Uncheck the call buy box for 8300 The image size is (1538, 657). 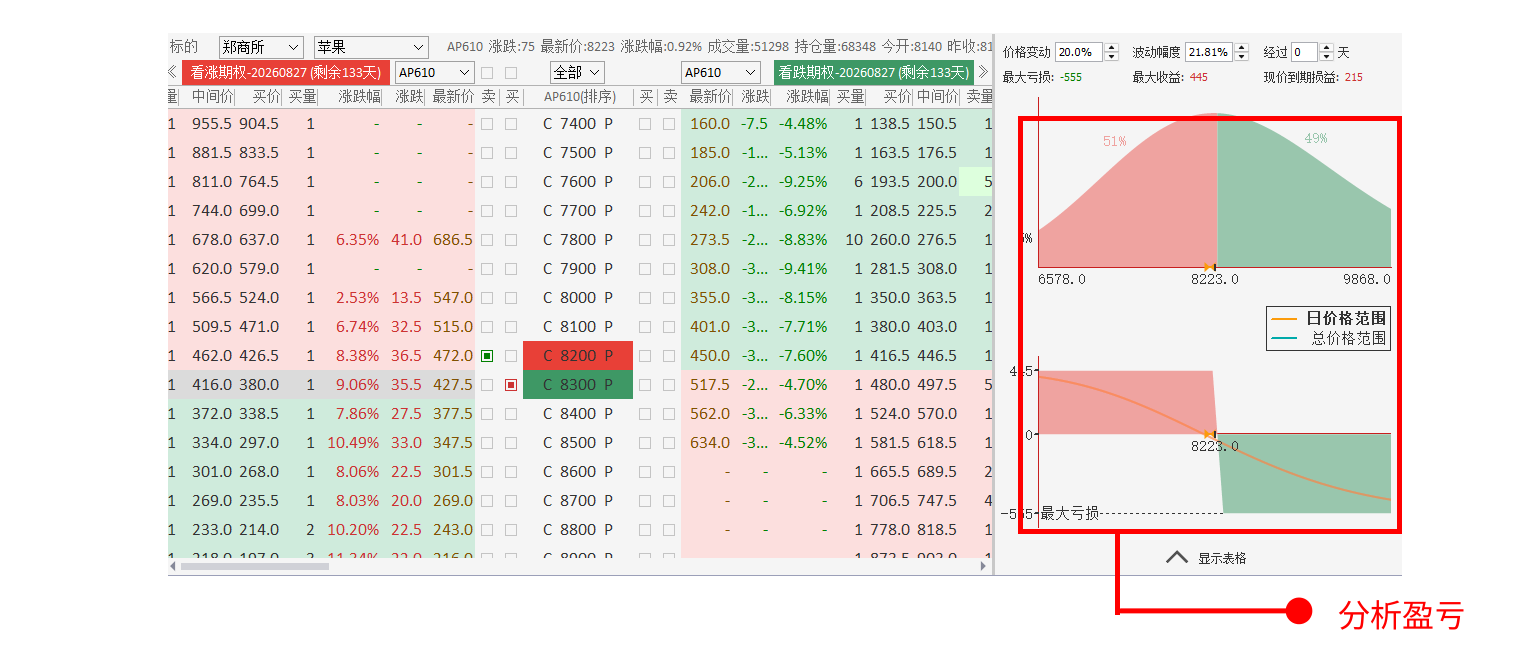pyautogui.click(x=511, y=385)
